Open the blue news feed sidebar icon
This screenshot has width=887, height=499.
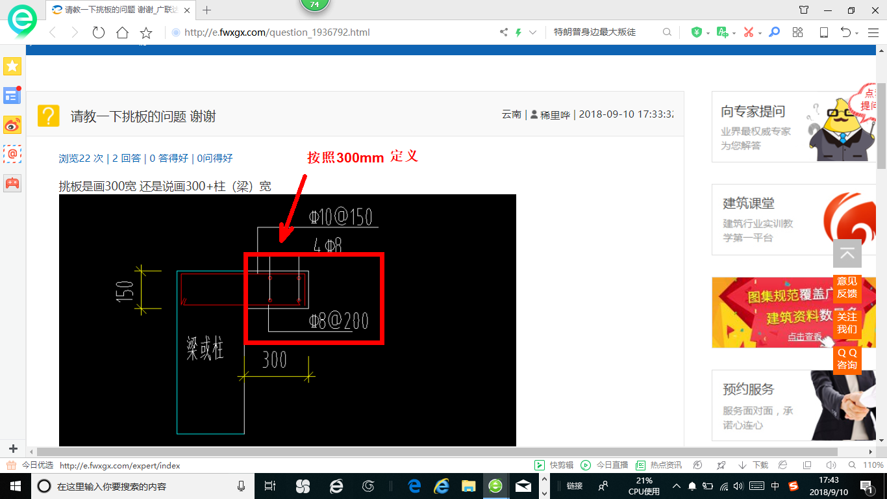(12, 96)
